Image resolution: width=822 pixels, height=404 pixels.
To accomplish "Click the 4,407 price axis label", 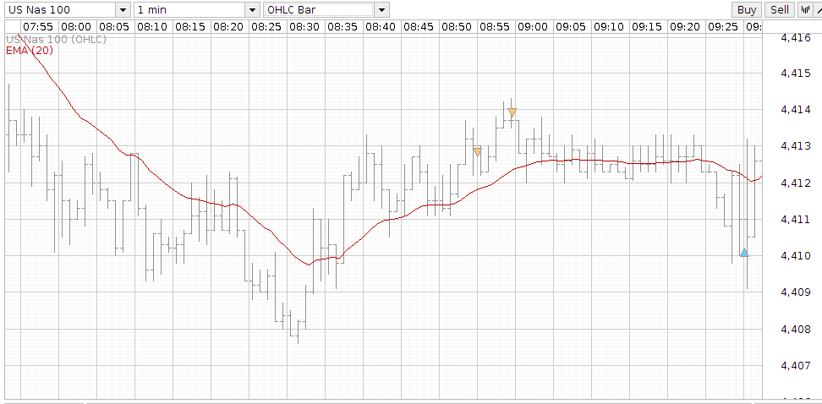I will pos(795,365).
